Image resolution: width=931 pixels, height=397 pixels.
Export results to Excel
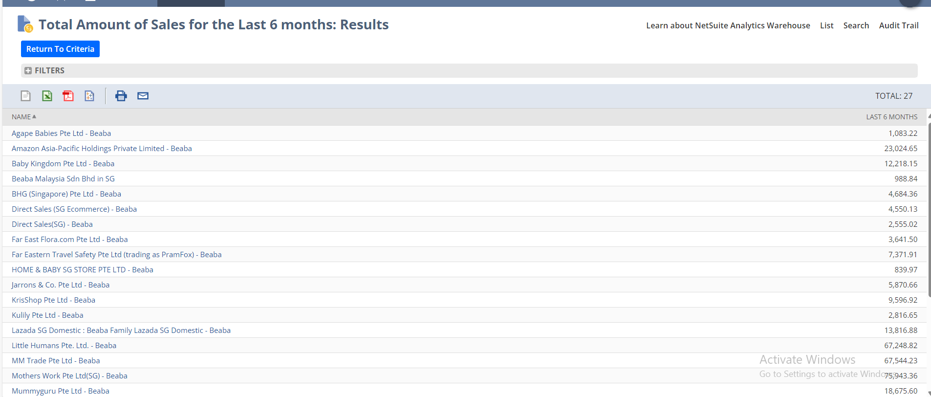[x=47, y=96]
